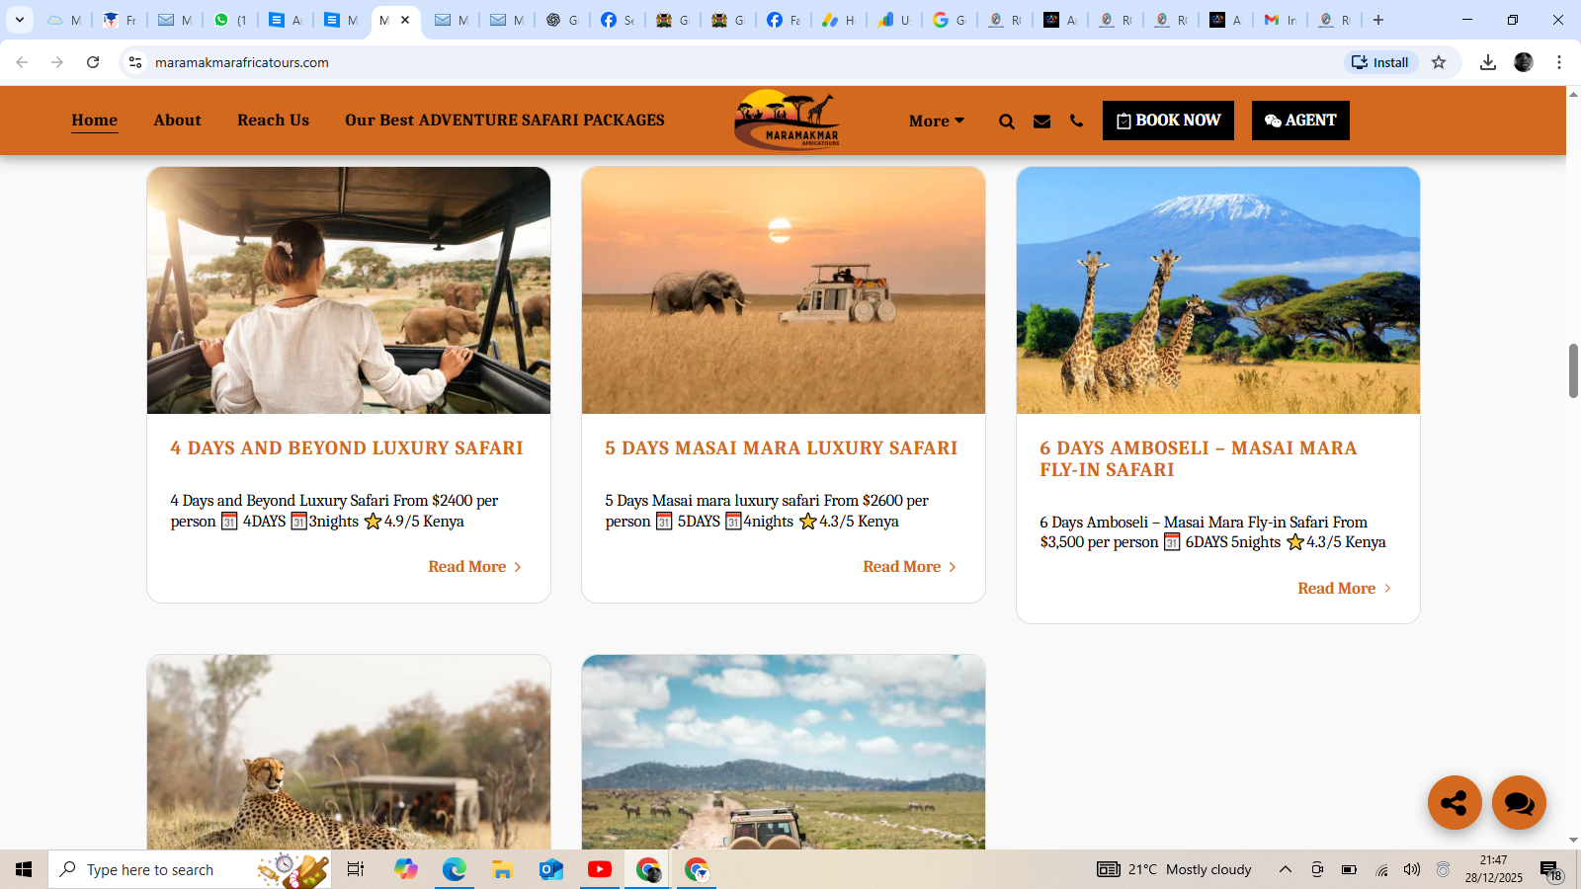The width and height of the screenshot is (1581, 889).
Task: Switch to the Gmail inbox tab
Action: click(x=1281, y=20)
